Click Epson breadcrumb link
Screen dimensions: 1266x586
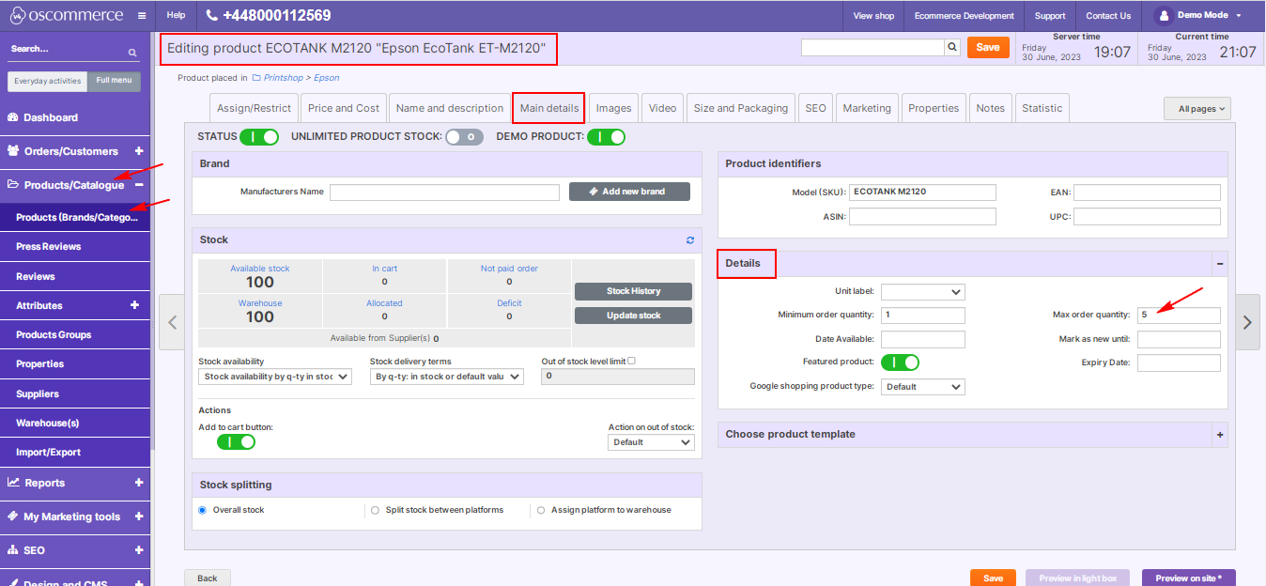pyautogui.click(x=327, y=78)
